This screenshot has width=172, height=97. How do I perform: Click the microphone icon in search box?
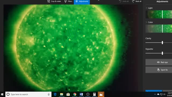tap(49, 94)
